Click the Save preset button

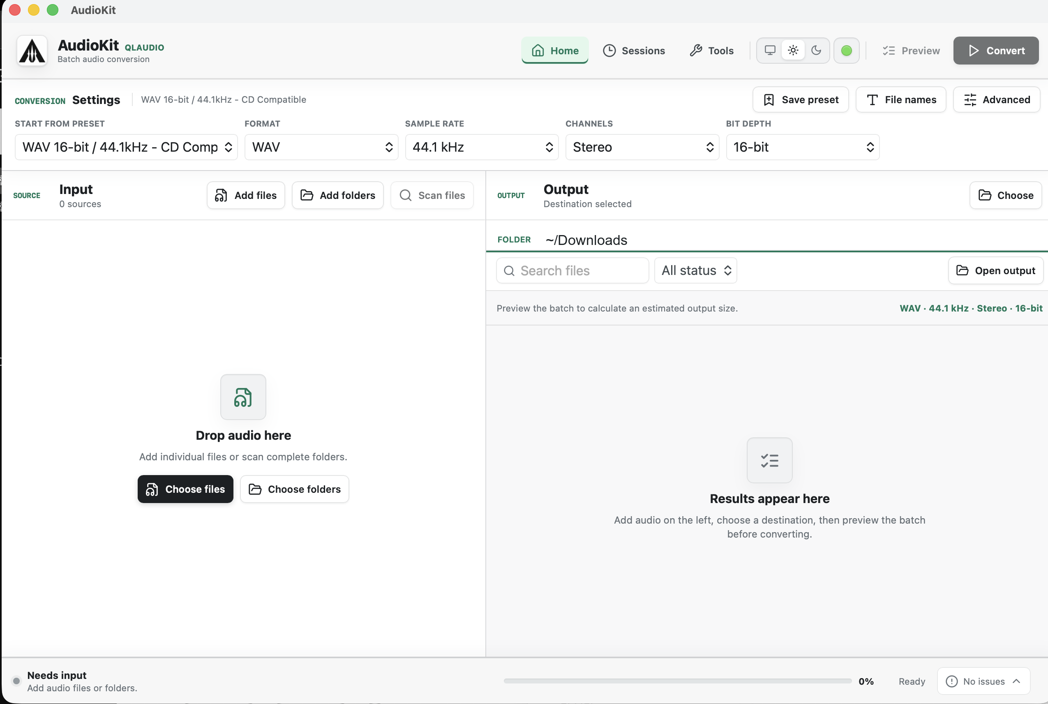[x=801, y=99]
